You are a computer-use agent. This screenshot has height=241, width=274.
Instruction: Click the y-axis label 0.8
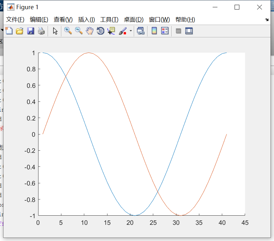(31, 69)
